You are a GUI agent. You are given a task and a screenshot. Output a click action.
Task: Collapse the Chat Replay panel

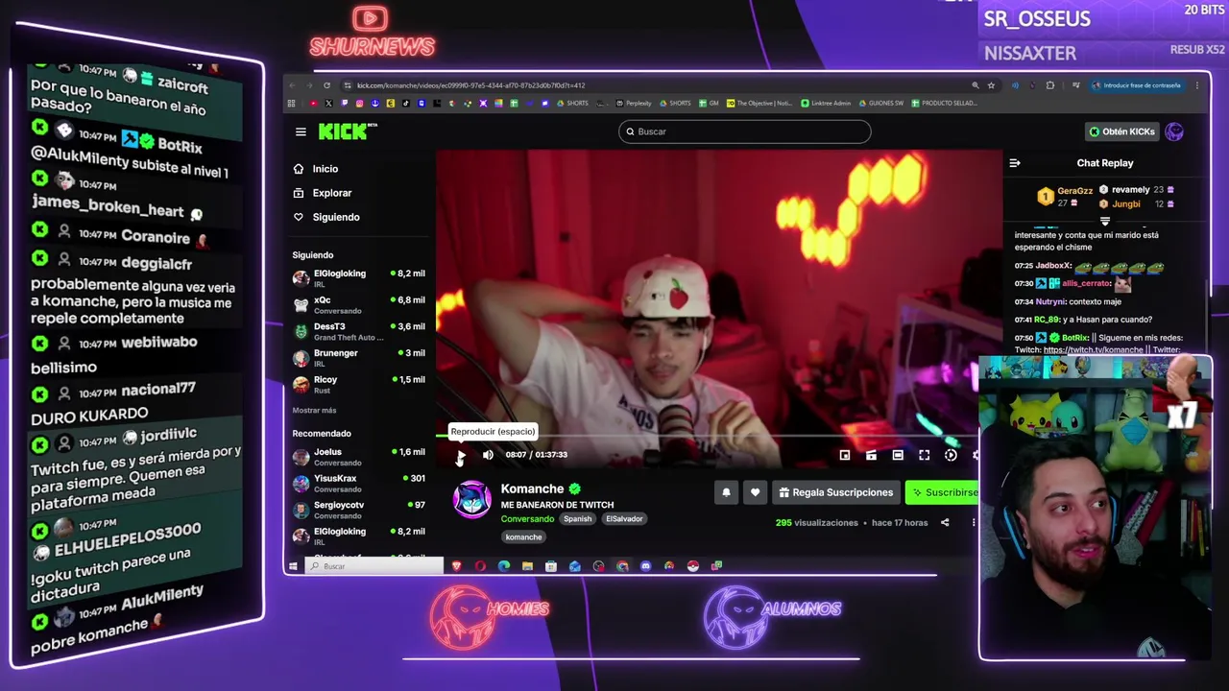click(x=1015, y=163)
